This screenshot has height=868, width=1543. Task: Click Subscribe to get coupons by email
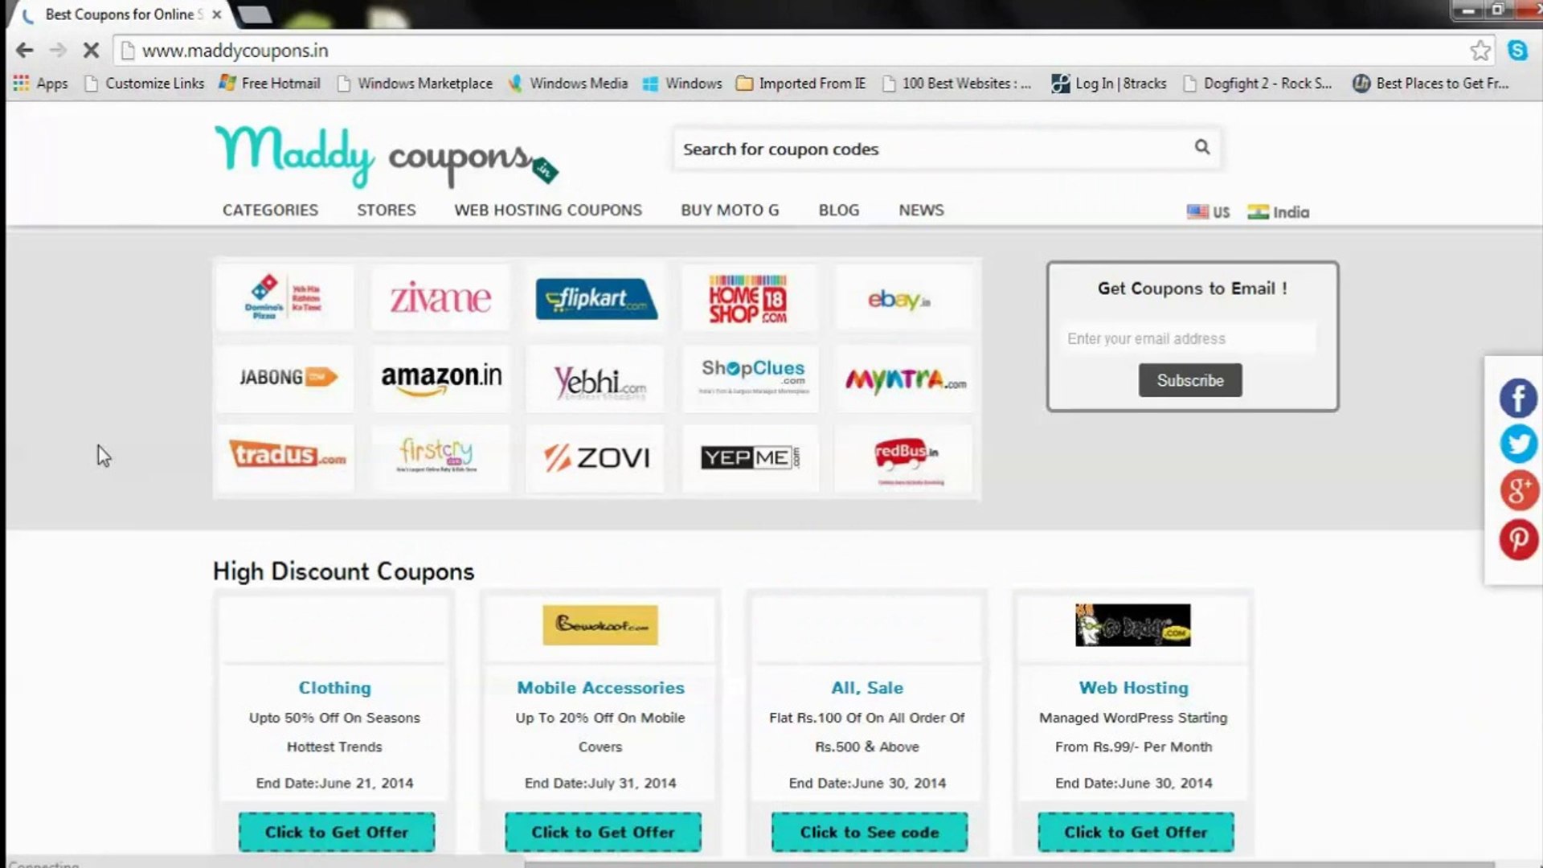tap(1189, 380)
